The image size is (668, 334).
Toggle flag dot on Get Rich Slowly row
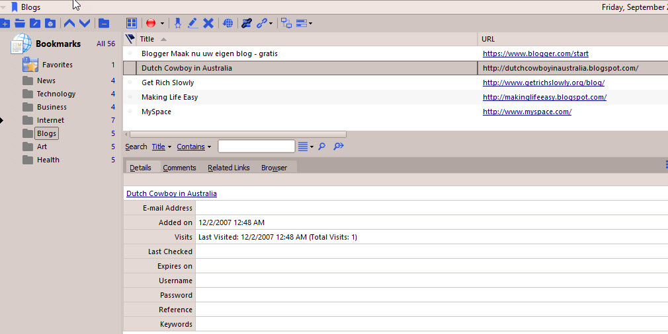pos(130,83)
